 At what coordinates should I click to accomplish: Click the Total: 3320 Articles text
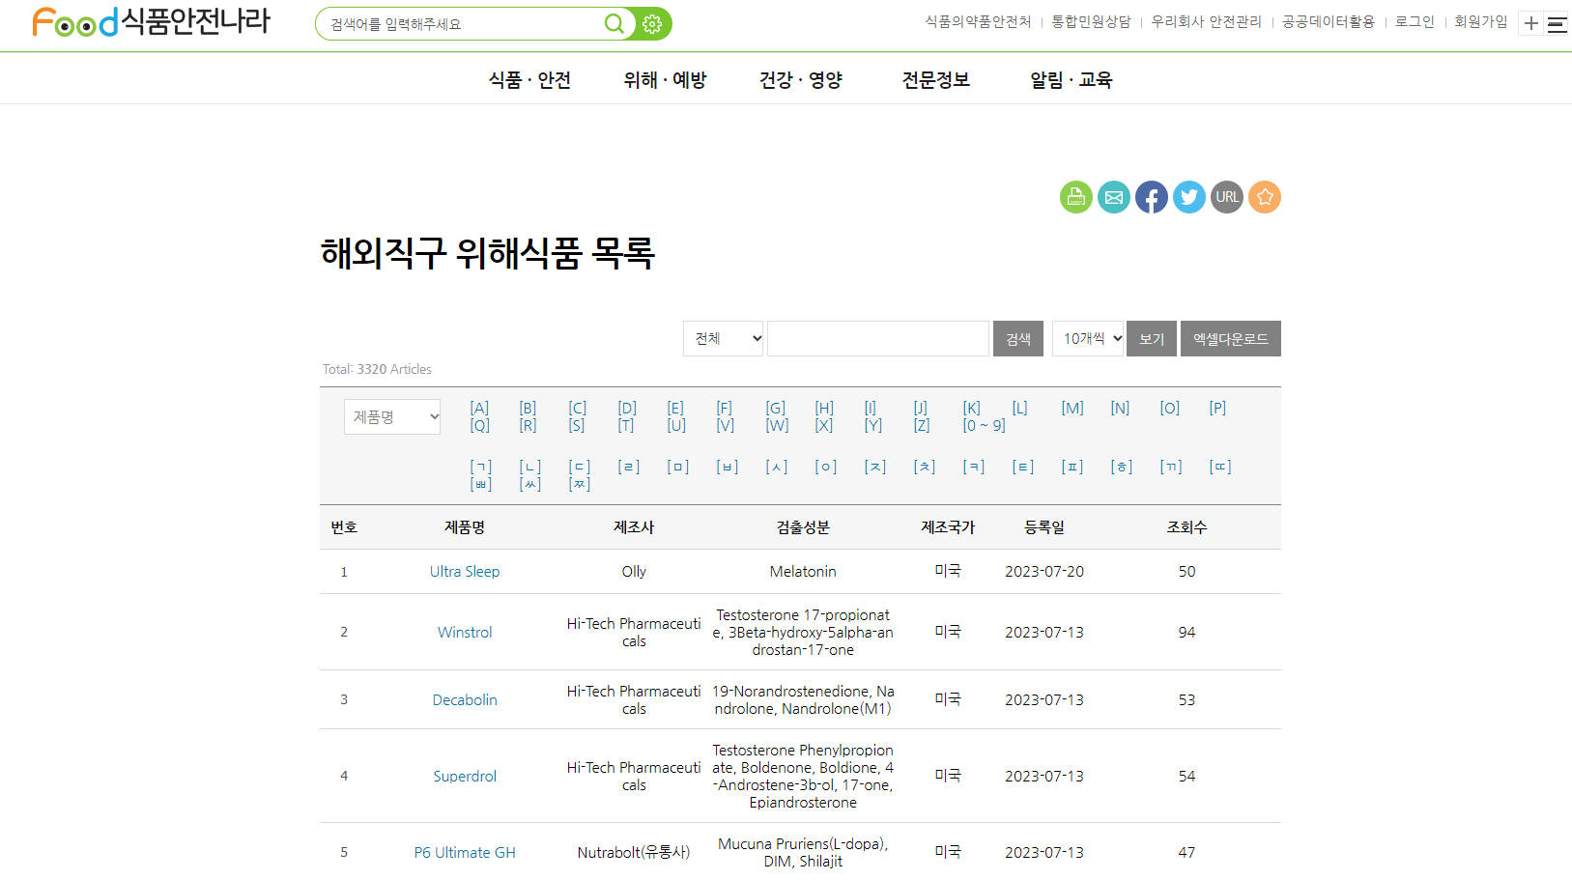377,369
